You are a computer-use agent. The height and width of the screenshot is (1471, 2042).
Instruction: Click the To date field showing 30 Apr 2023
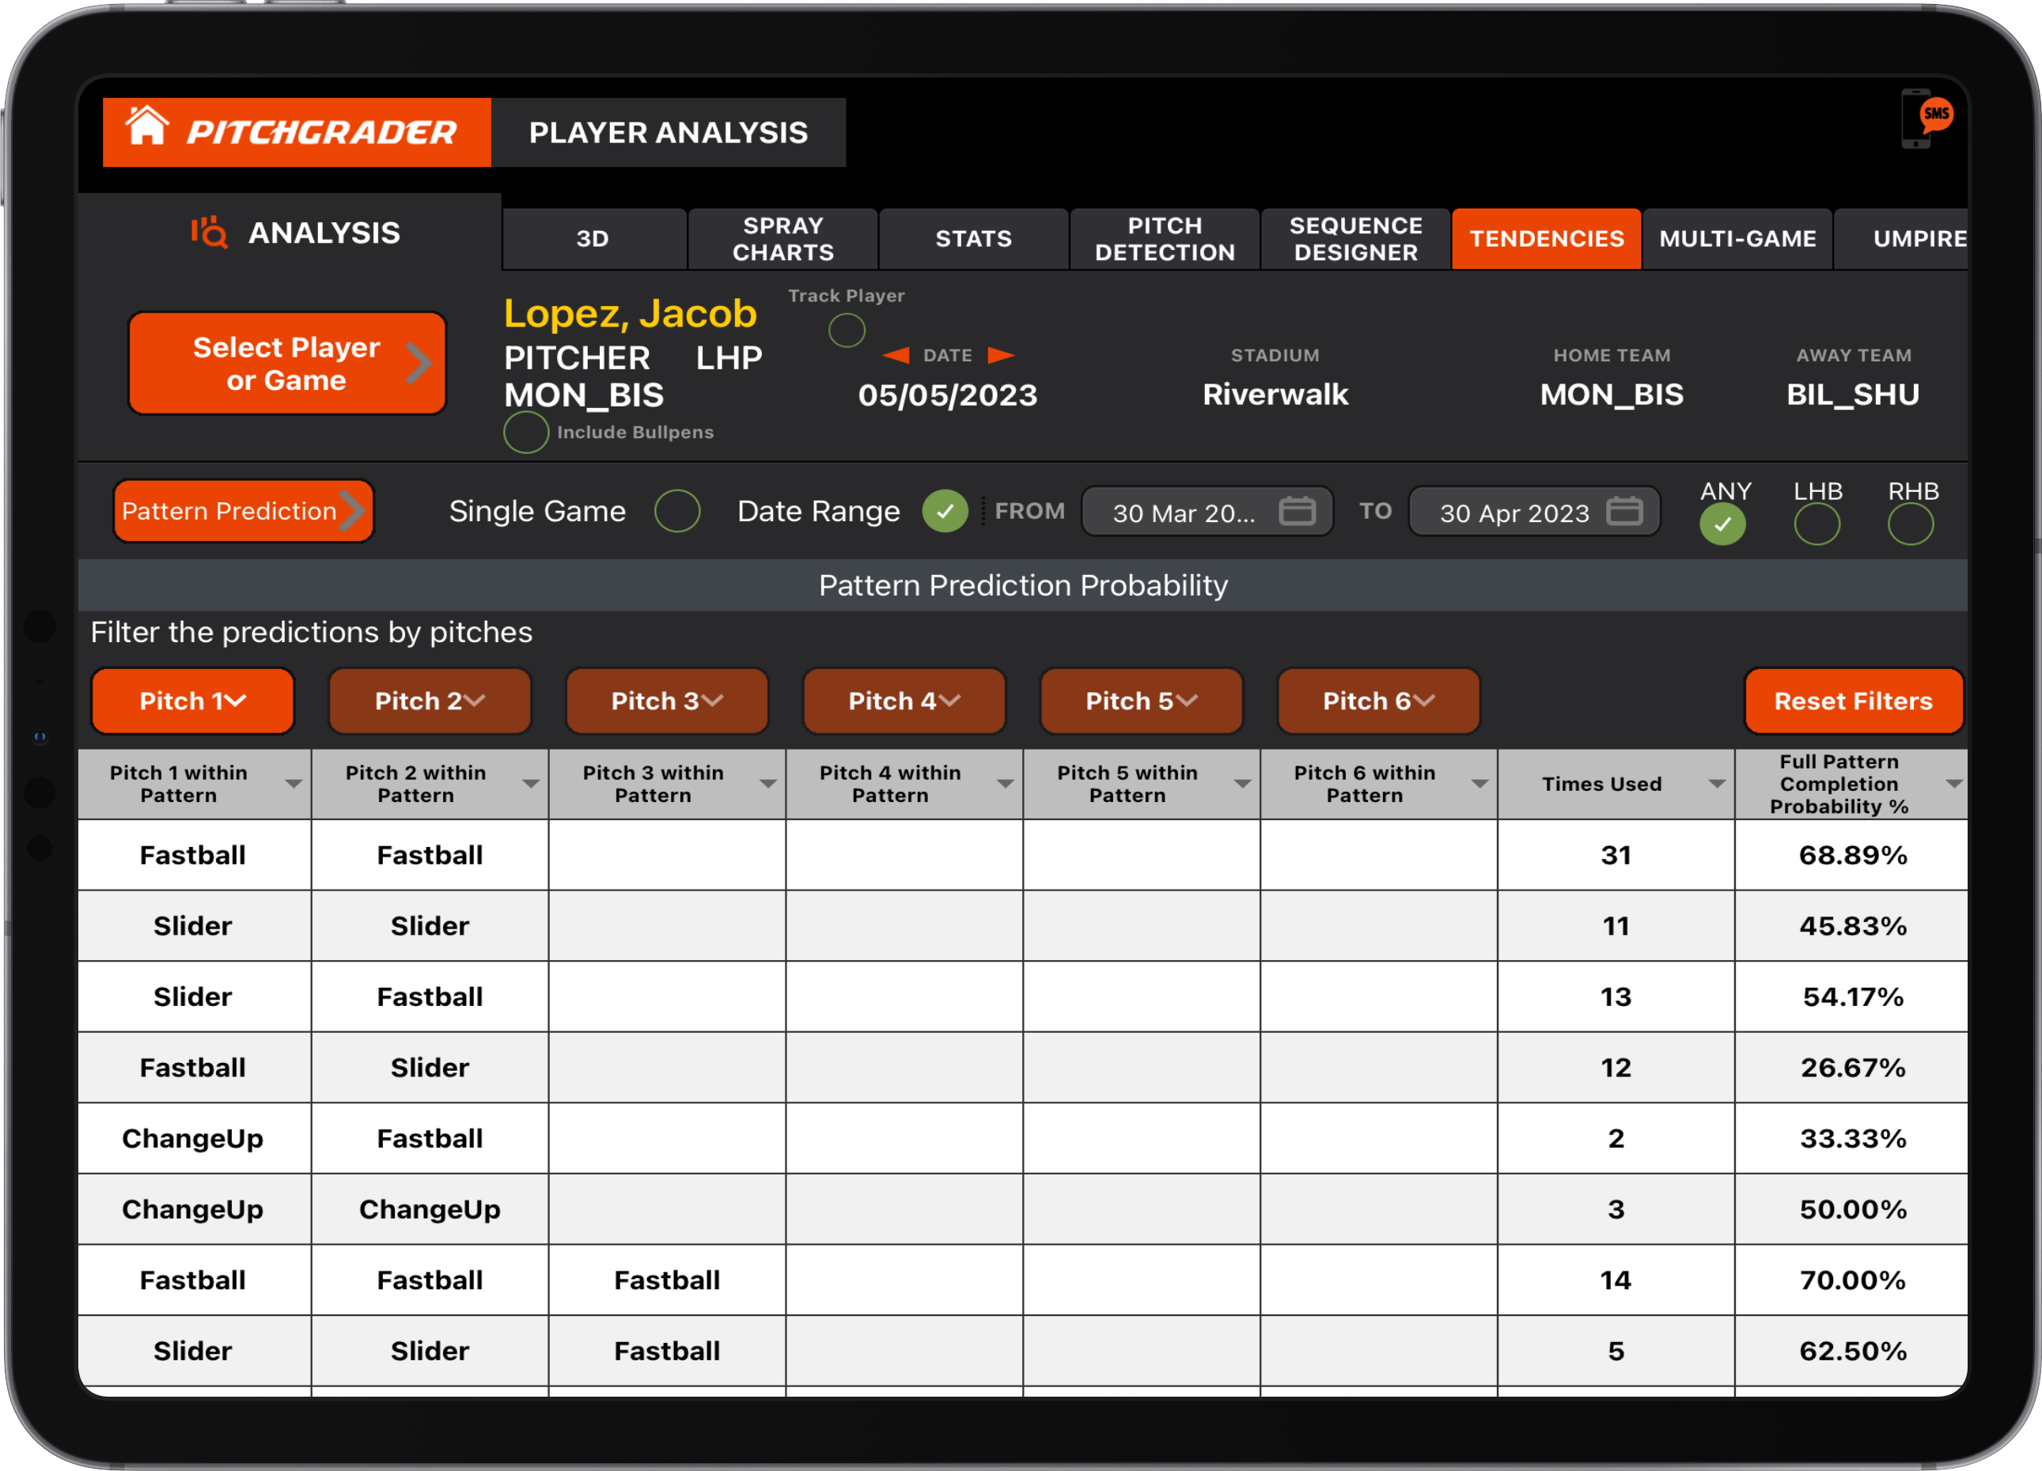click(x=1515, y=512)
